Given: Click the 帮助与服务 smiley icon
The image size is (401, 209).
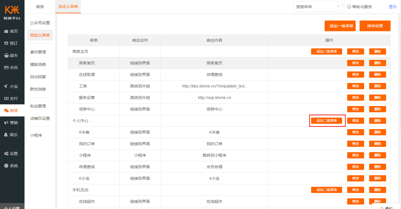Looking at the screenshot, I should click(349, 6).
